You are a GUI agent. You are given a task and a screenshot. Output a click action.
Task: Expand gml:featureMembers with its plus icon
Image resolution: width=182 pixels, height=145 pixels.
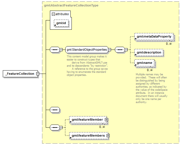point(108,136)
